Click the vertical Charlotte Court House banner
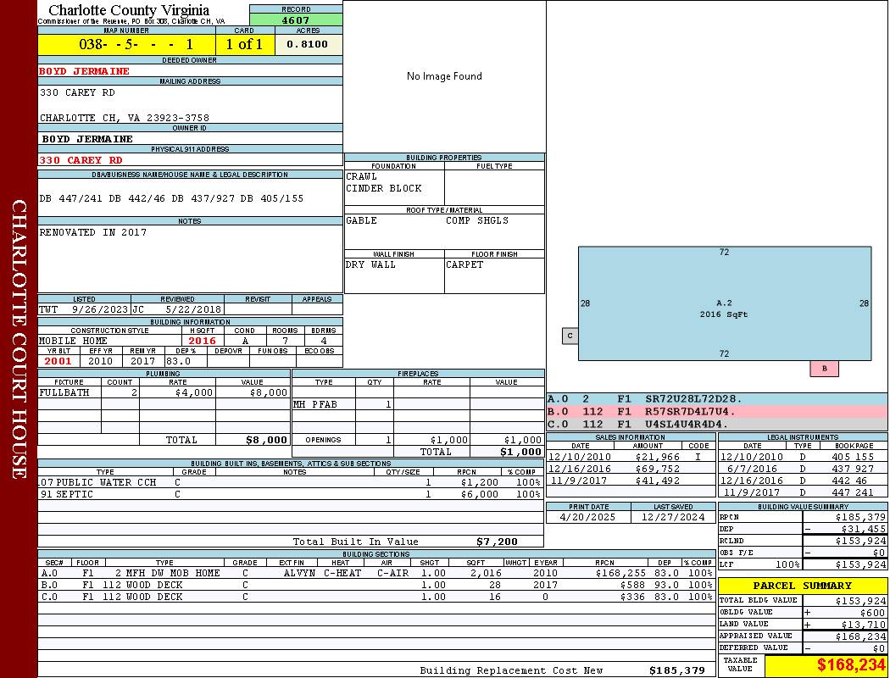 point(19,339)
